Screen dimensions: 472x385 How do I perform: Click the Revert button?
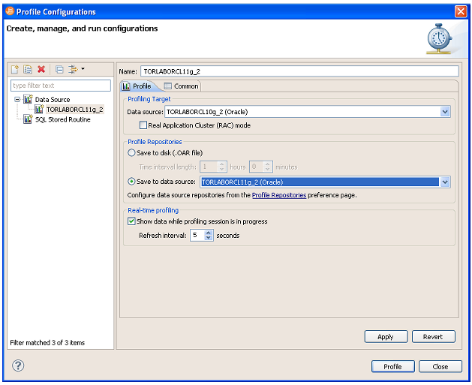pos(433,336)
